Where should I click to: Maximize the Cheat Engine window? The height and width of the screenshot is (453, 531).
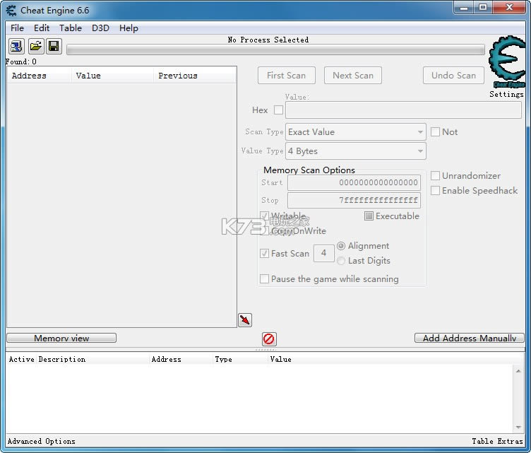tap(483, 8)
